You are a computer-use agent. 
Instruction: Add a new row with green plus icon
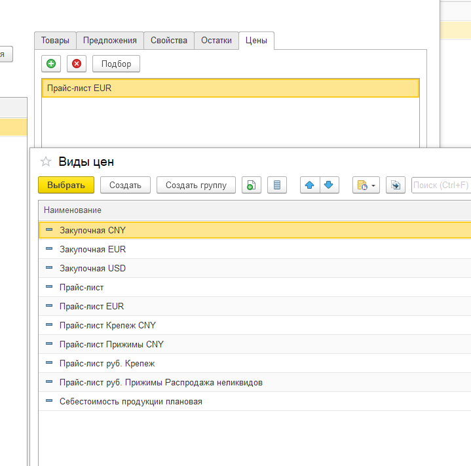pos(51,64)
